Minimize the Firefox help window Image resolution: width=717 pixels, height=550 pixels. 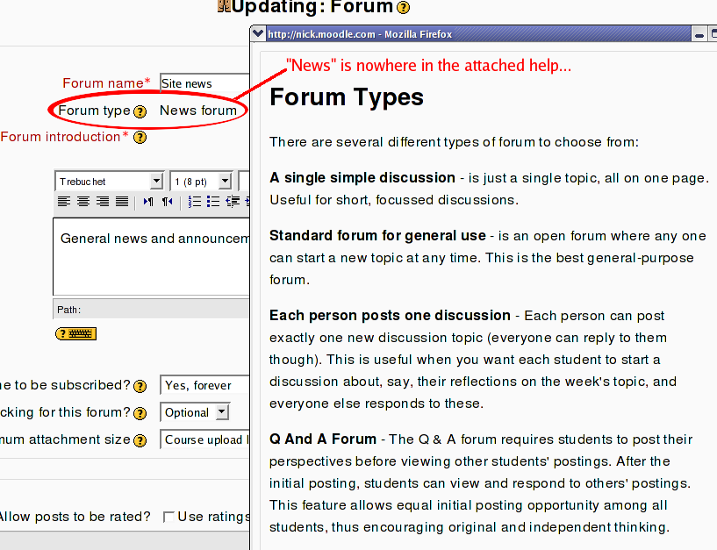(699, 34)
